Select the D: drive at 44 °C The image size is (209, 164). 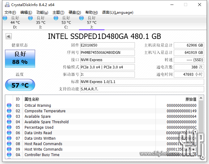coord(15,23)
